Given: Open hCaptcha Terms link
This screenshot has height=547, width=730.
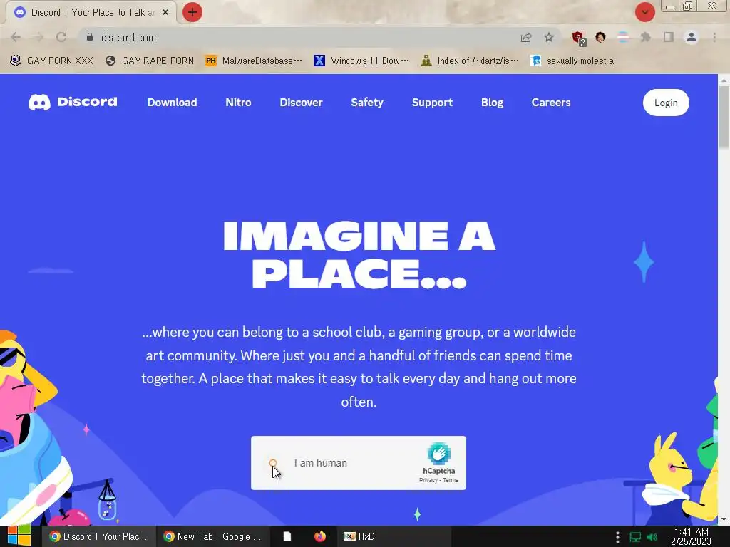Looking at the screenshot, I should click(x=451, y=480).
